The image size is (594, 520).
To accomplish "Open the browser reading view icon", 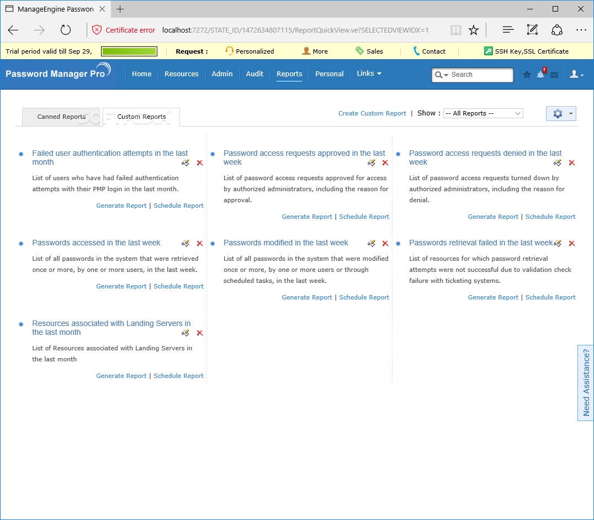I will pyautogui.click(x=456, y=30).
